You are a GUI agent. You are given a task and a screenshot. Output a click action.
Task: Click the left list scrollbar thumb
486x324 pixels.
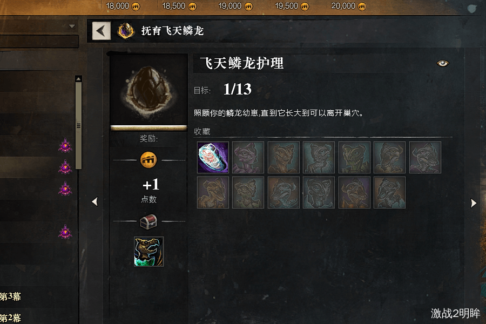[x=78, y=126]
